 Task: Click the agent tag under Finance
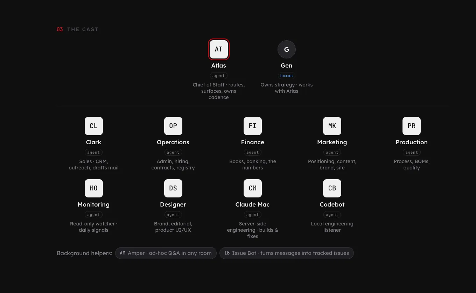253,152
